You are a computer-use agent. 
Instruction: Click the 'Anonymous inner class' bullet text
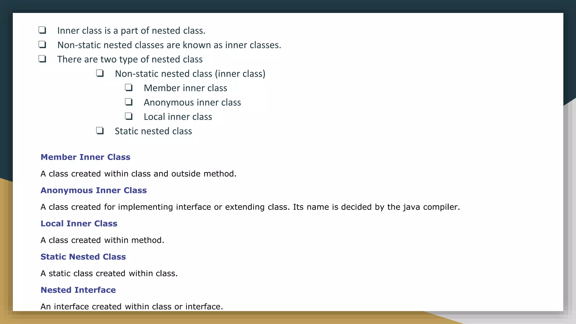192,102
